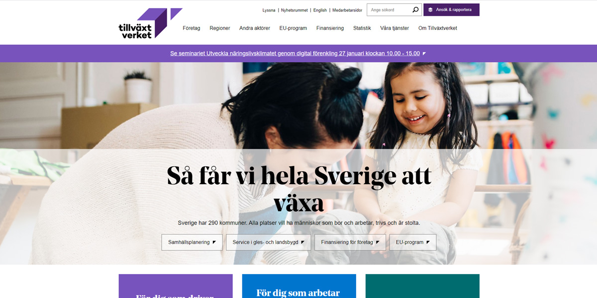Click arrow icon on EU-program hero button
Viewport: 597px width, 298px height.
tap(428, 242)
